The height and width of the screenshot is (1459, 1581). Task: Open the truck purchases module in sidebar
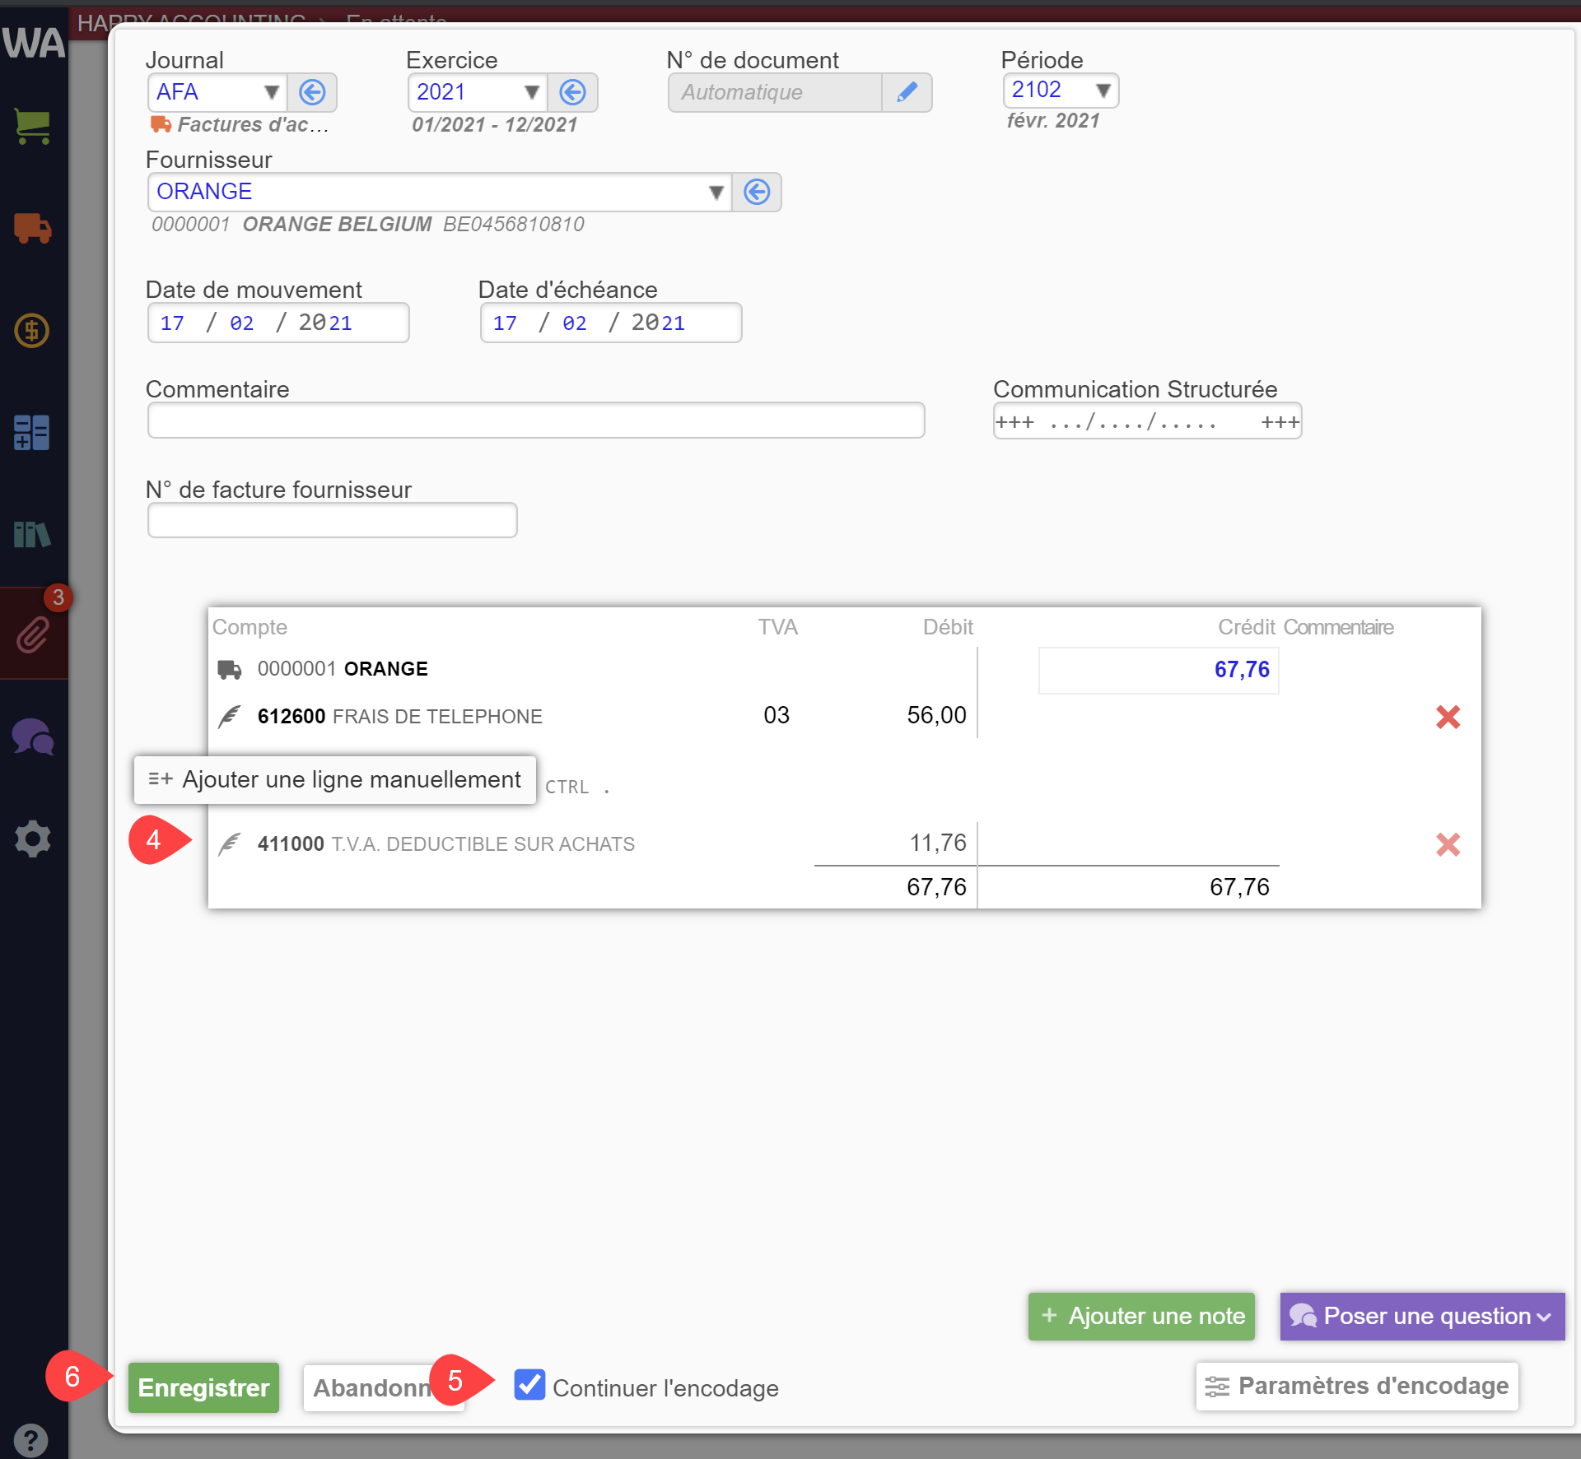tap(33, 228)
